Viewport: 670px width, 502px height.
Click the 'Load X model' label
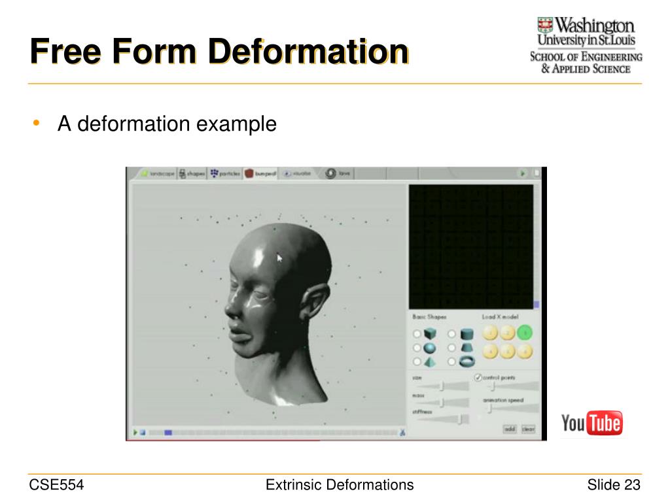(500, 317)
